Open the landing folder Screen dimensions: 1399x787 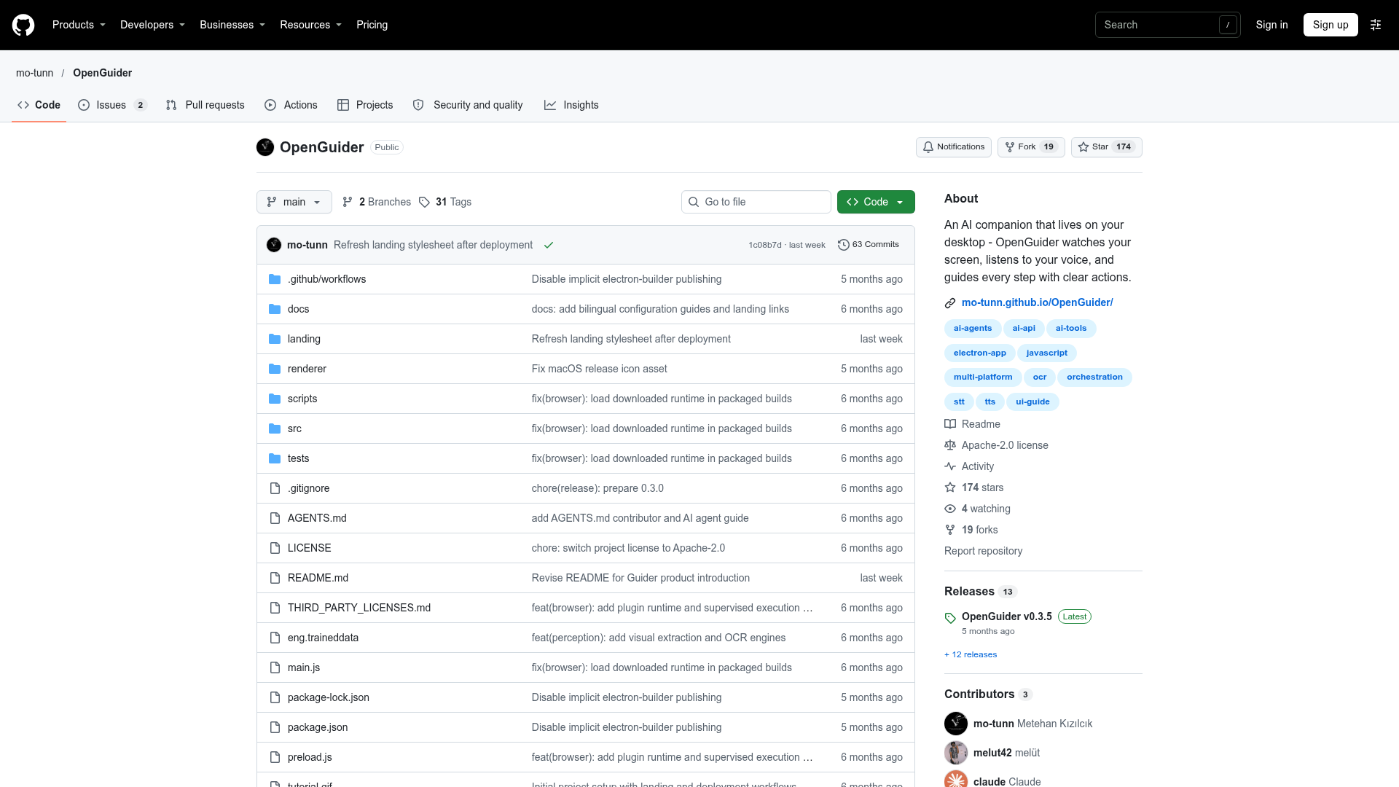click(x=304, y=339)
